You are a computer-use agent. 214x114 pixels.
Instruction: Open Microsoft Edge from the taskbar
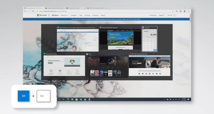68,99
